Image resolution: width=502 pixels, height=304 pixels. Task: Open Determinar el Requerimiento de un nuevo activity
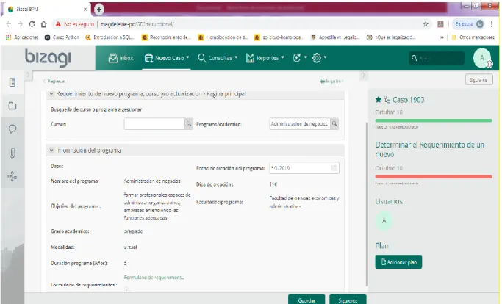click(430, 150)
